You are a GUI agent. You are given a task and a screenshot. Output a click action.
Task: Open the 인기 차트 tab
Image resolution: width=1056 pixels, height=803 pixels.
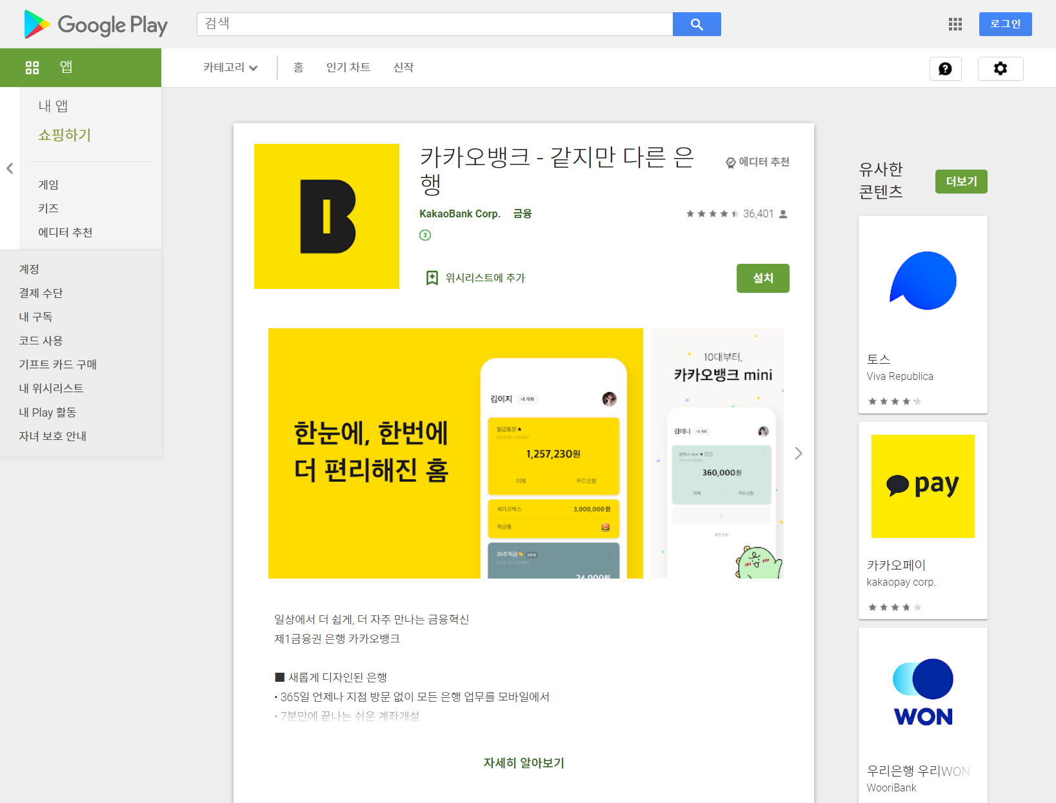click(348, 67)
